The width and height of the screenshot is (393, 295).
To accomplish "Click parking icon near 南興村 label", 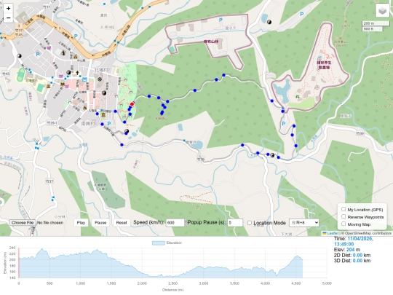I will (109, 124).
